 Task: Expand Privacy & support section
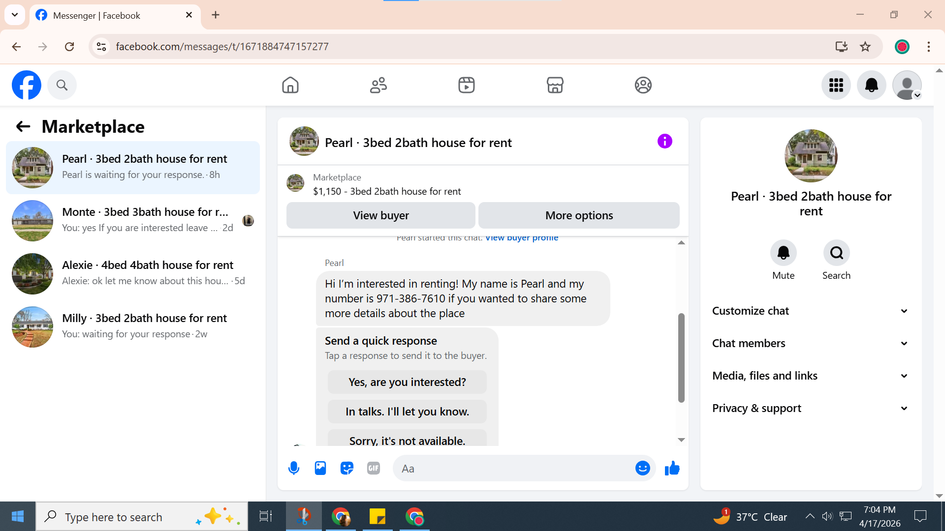pos(811,408)
